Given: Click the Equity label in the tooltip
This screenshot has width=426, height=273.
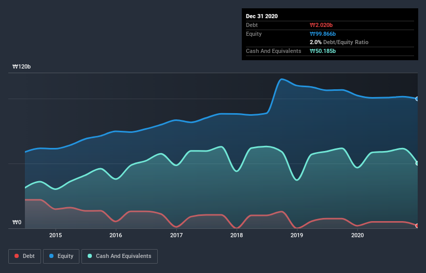Looking at the screenshot, I should pos(254,34).
